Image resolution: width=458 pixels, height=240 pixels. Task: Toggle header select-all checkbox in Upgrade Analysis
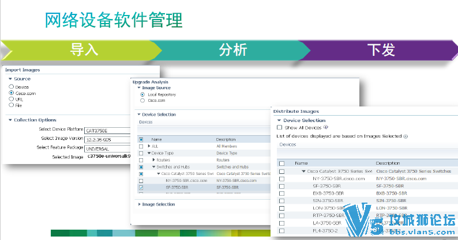click(141, 139)
